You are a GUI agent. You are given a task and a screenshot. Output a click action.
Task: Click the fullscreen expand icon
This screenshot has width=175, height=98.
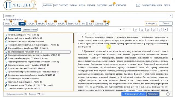click(x=165, y=30)
